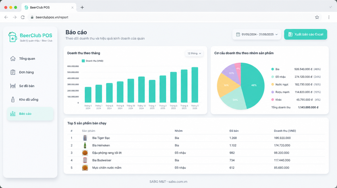Click the browser forward arrow
This screenshot has height=188, width=337.
tap(15, 17)
